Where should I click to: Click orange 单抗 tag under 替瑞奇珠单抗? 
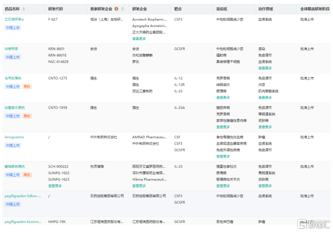(x=27, y=175)
